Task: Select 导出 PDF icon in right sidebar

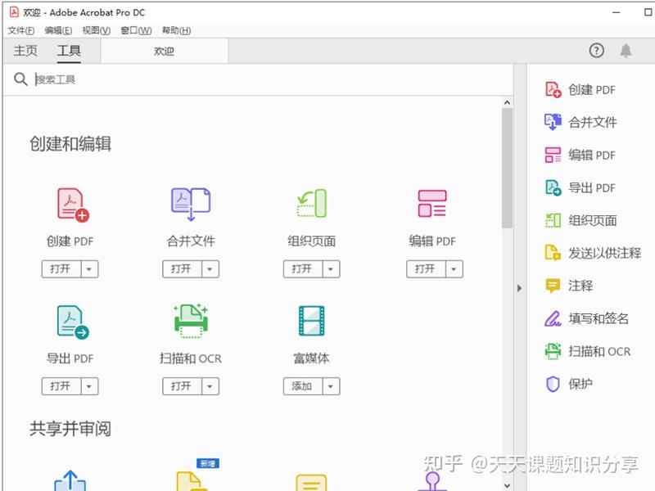Action: (x=553, y=187)
